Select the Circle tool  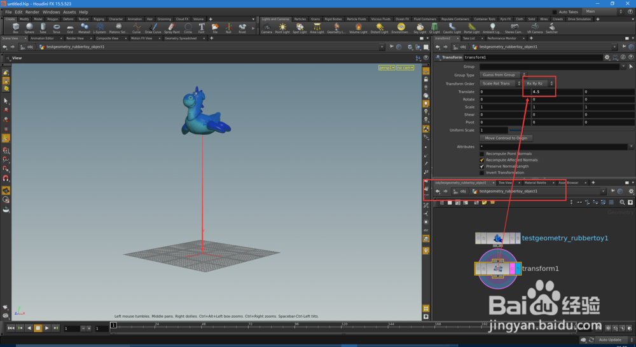(188, 29)
